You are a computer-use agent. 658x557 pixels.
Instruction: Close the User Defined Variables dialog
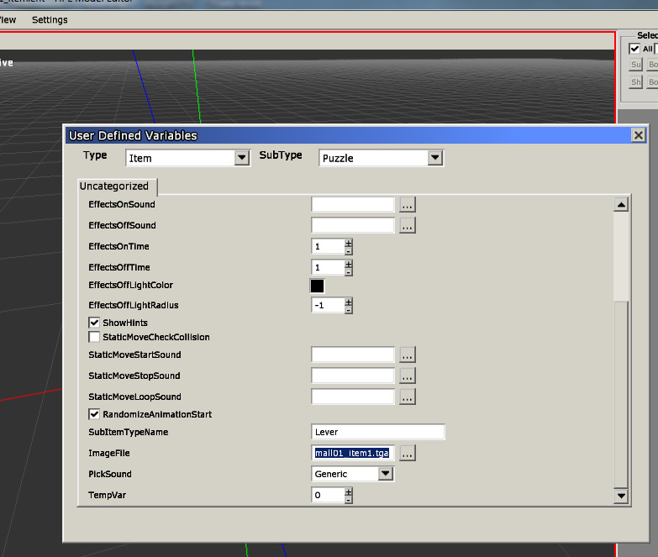[638, 135]
